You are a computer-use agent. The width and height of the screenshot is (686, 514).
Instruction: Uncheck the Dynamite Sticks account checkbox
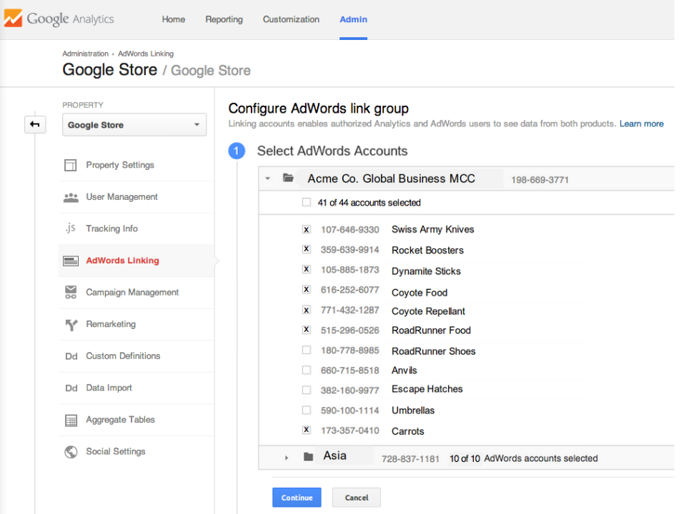(x=307, y=269)
